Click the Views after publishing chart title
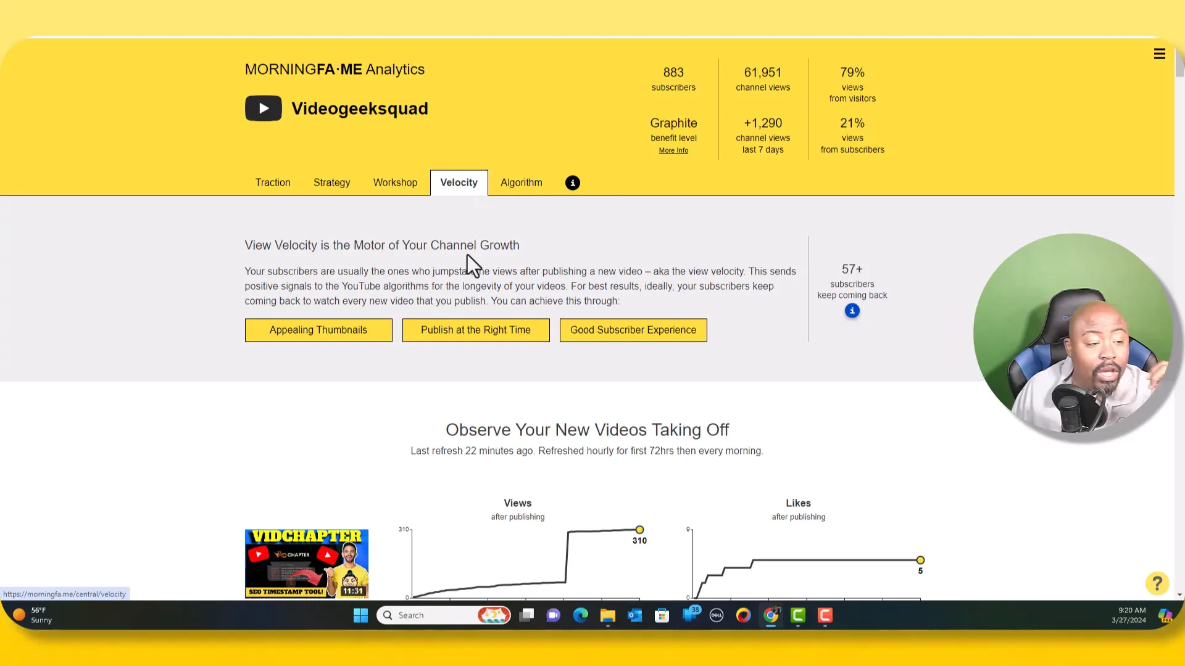 (518, 509)
